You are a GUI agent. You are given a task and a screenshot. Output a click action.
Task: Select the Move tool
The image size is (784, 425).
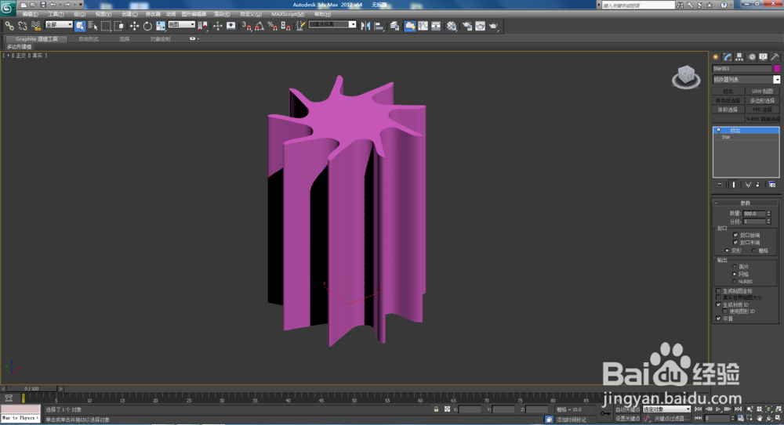135,26
